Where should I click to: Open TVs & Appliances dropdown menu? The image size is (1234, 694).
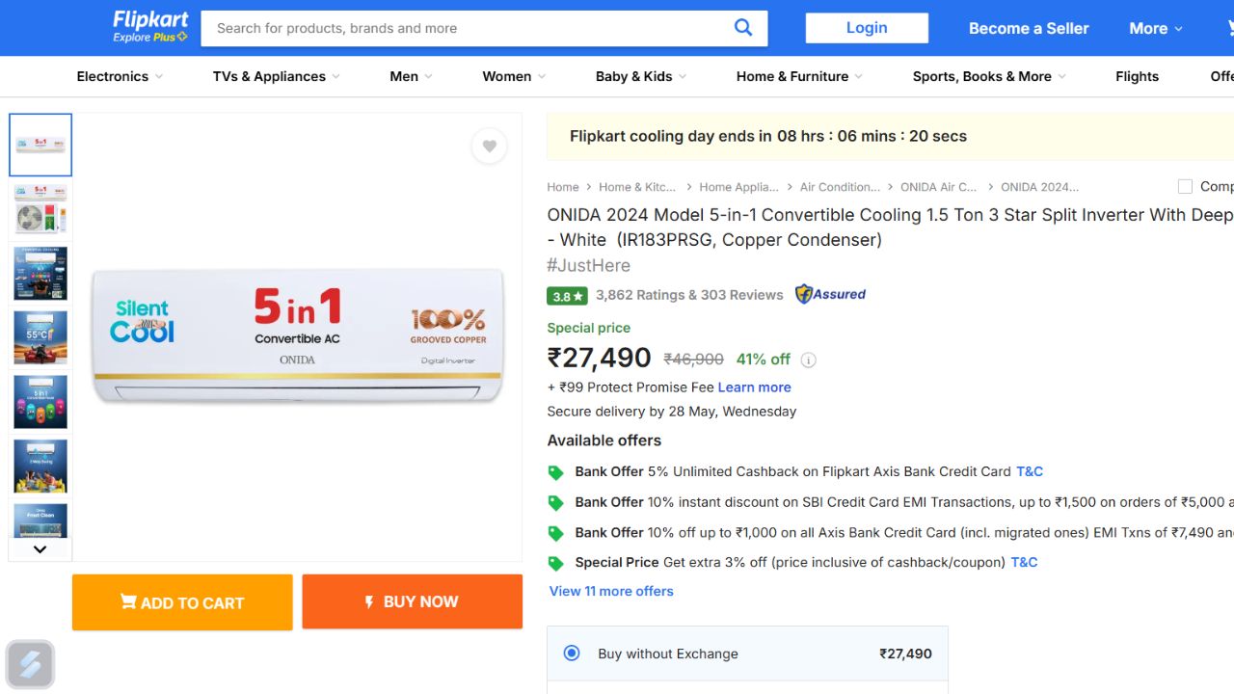(277, 76)
